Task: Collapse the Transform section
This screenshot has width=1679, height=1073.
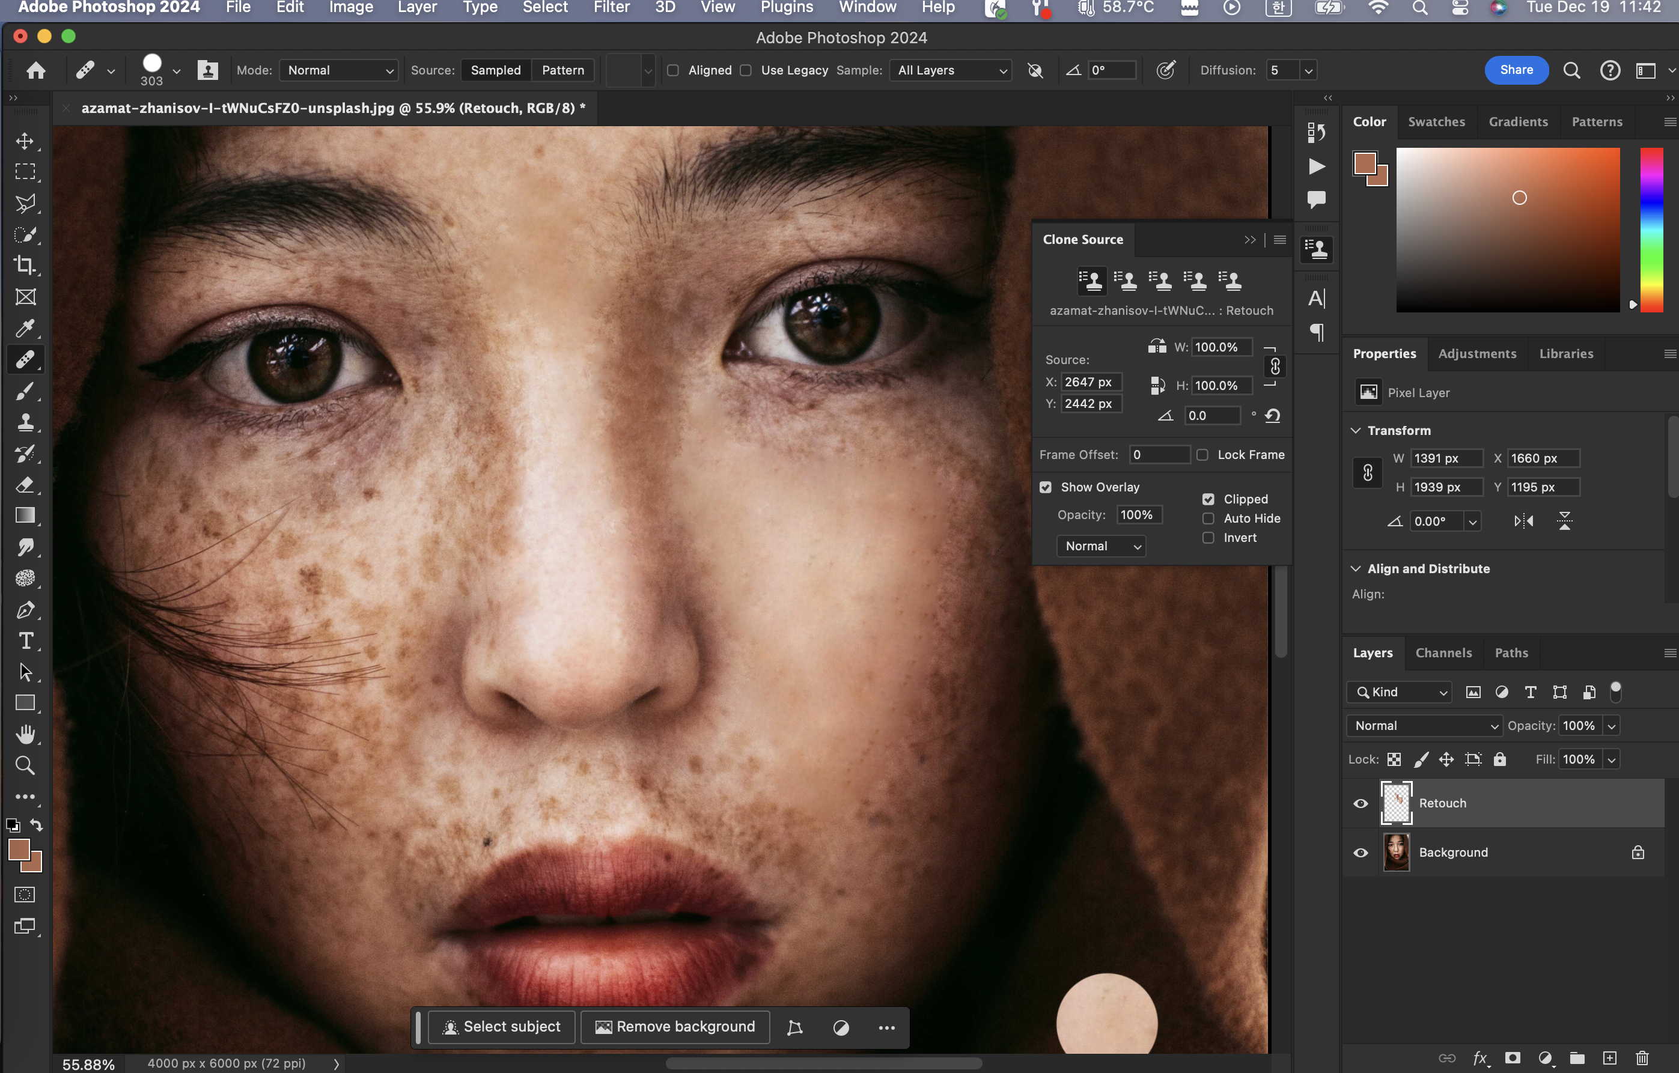Action: [1356, 431]
